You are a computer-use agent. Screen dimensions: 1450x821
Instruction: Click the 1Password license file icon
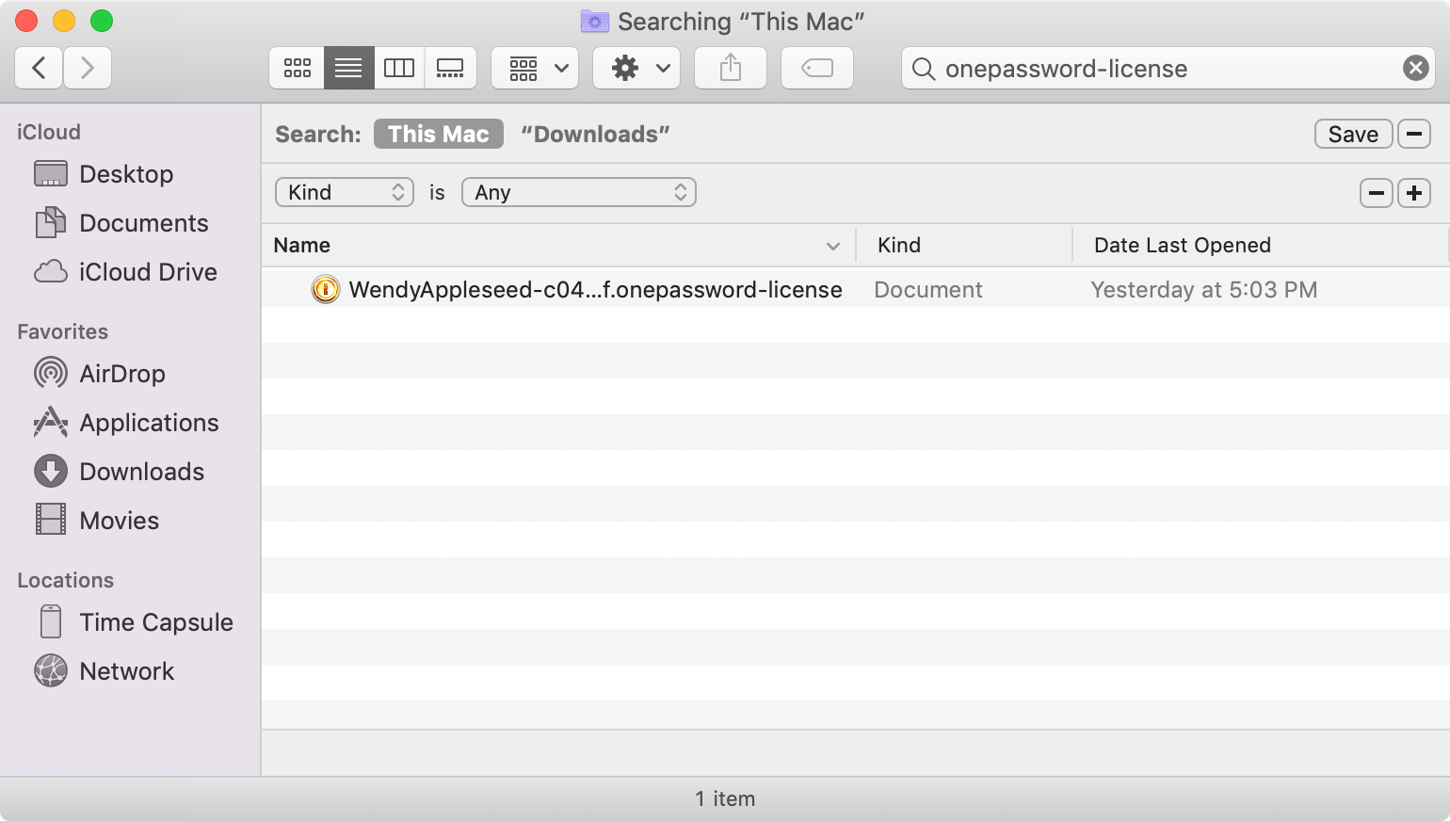click(x=325, y=289)
